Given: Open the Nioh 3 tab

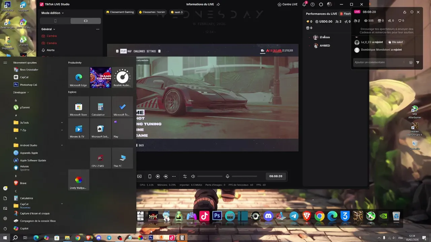Looking at the screenshot, I should 176,12.
